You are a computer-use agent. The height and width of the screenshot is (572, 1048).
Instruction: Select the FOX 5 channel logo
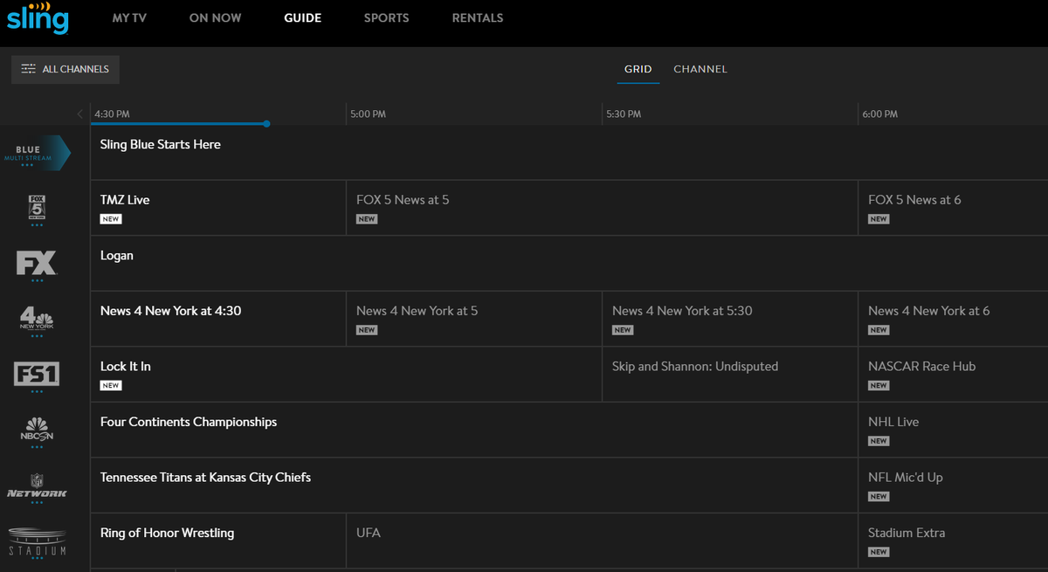click(37, 207)
